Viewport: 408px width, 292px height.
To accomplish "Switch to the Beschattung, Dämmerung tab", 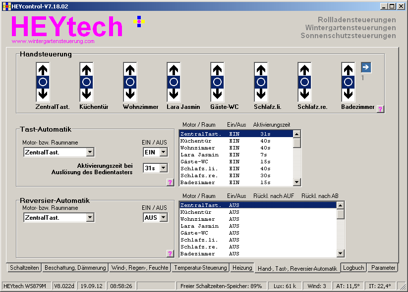I will pos(75,268).
